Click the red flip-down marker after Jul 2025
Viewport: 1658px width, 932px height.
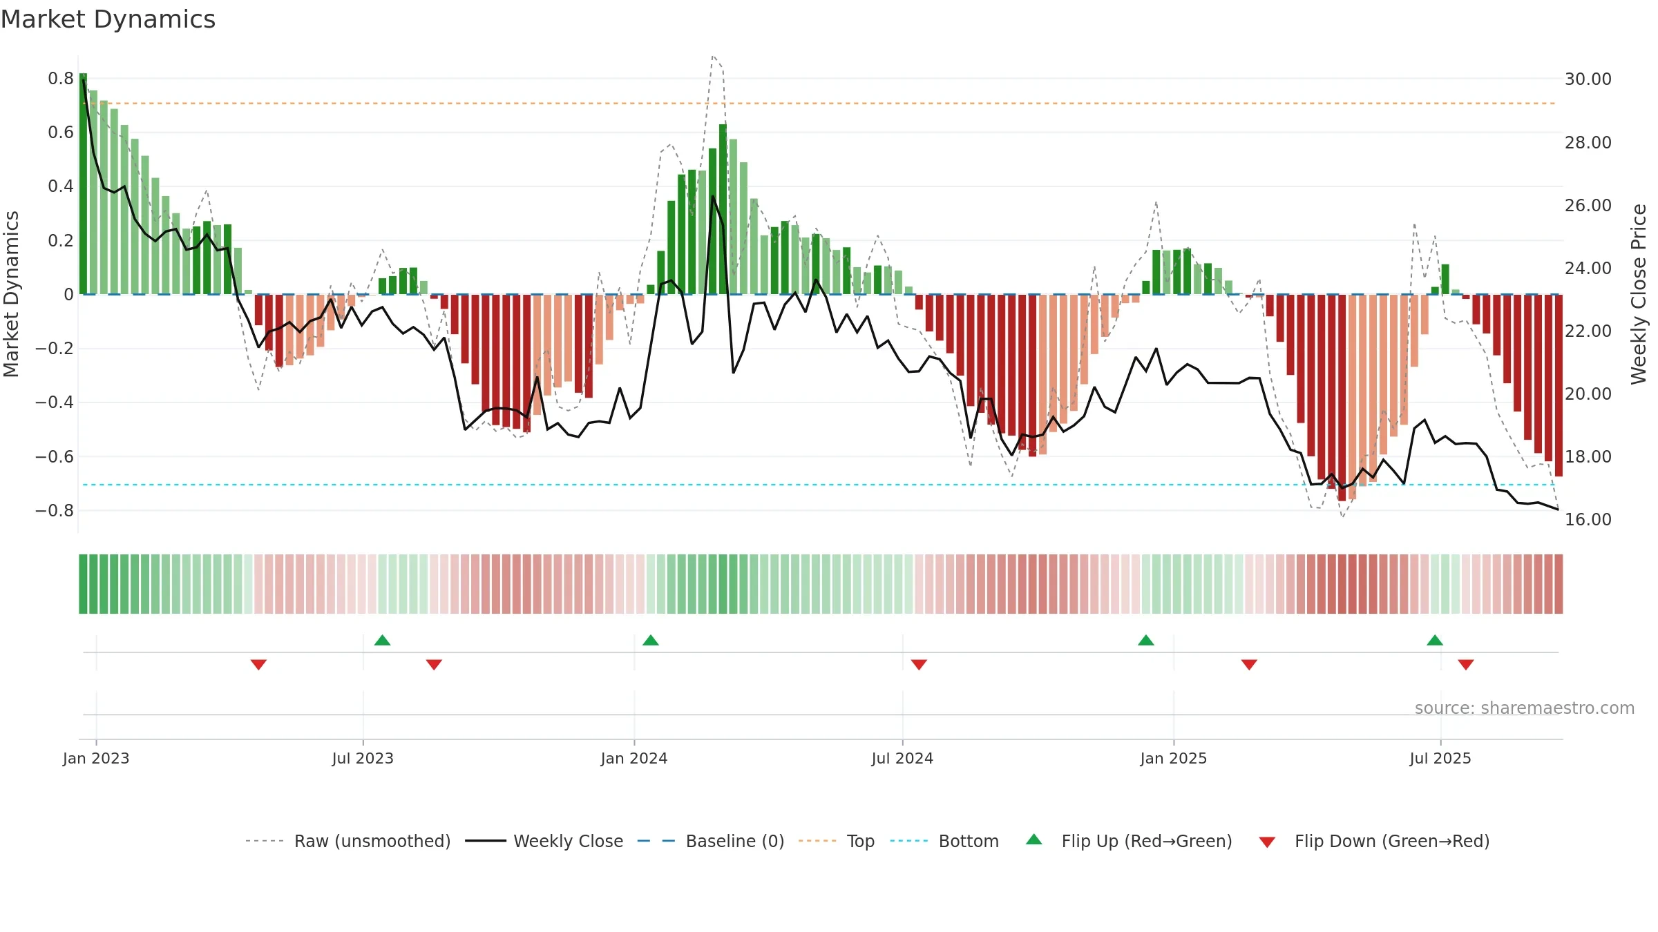(x=1466, y=664)
